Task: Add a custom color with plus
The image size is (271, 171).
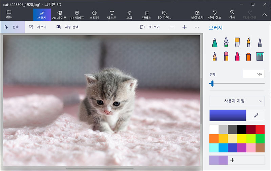Action: [232, 160]
